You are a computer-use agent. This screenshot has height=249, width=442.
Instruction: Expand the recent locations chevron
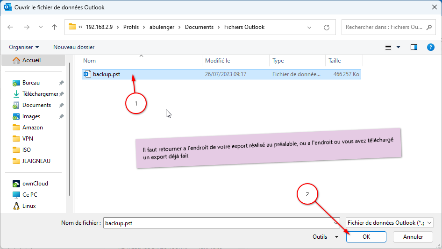(x=41, y=27)
